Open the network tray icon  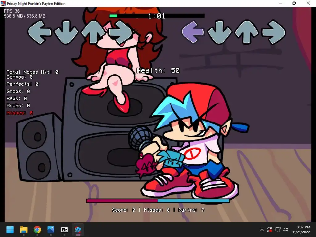(x=278, y=230)
